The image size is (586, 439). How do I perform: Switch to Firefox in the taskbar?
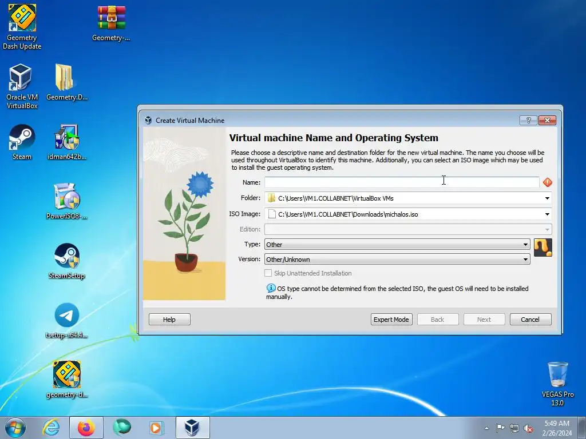click(86, 428)
